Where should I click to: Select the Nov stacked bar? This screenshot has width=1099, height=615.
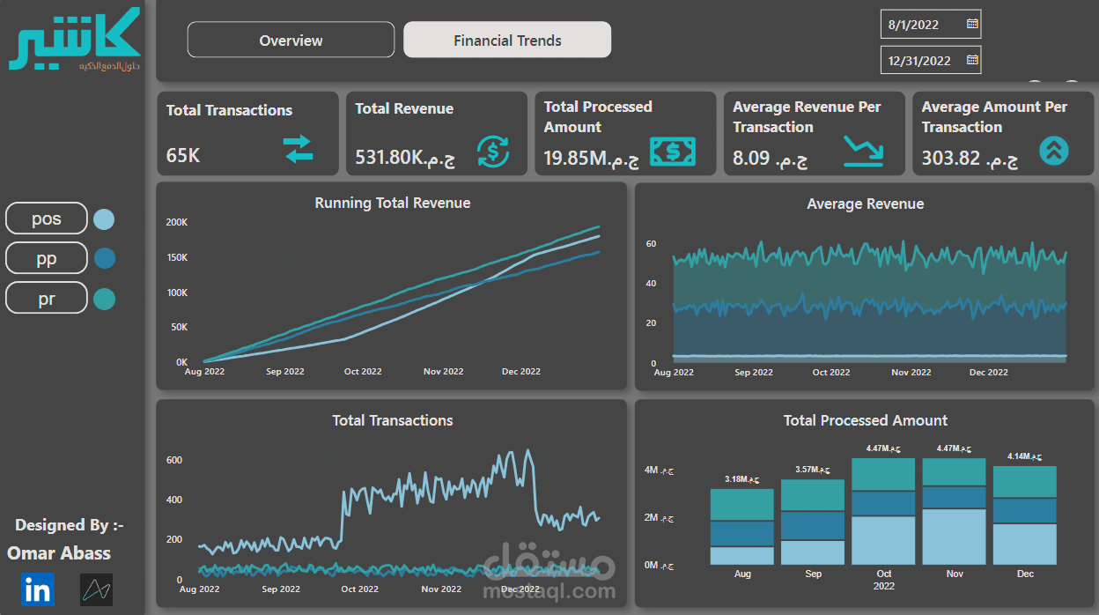pyautogui.click(x=954, y=511)
